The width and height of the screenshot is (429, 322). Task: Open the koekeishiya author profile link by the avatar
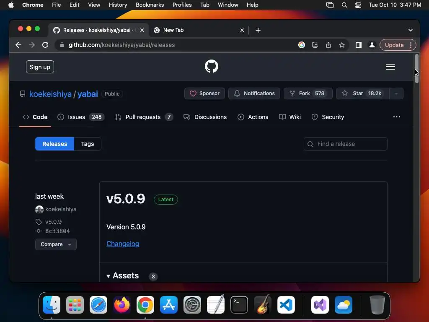coord(61,209)
